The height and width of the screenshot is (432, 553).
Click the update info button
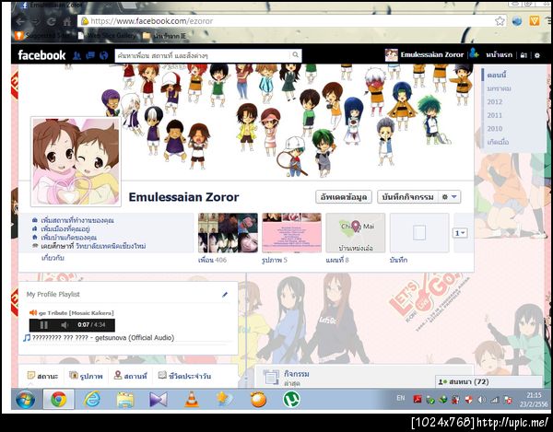coord(344,197)
